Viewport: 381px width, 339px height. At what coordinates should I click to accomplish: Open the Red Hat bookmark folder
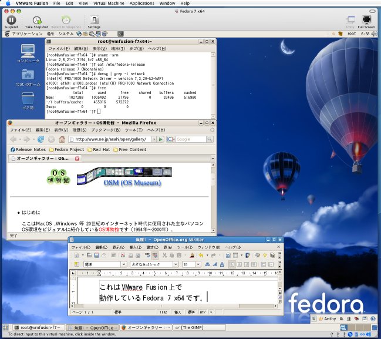pos(99,150)
